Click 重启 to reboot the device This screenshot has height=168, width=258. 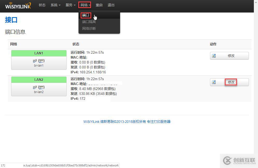click(99, 5)
